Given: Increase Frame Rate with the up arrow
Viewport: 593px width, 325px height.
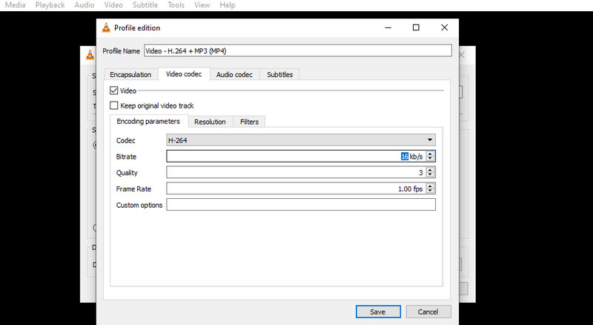Looking at the screenshot, I should (x=431, y=186).
